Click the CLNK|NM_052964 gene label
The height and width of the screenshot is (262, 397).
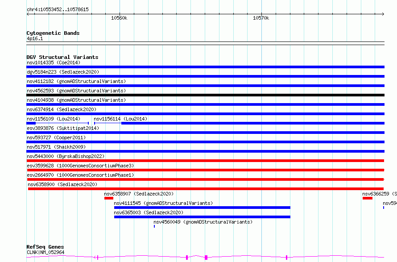tap(45, 252)
